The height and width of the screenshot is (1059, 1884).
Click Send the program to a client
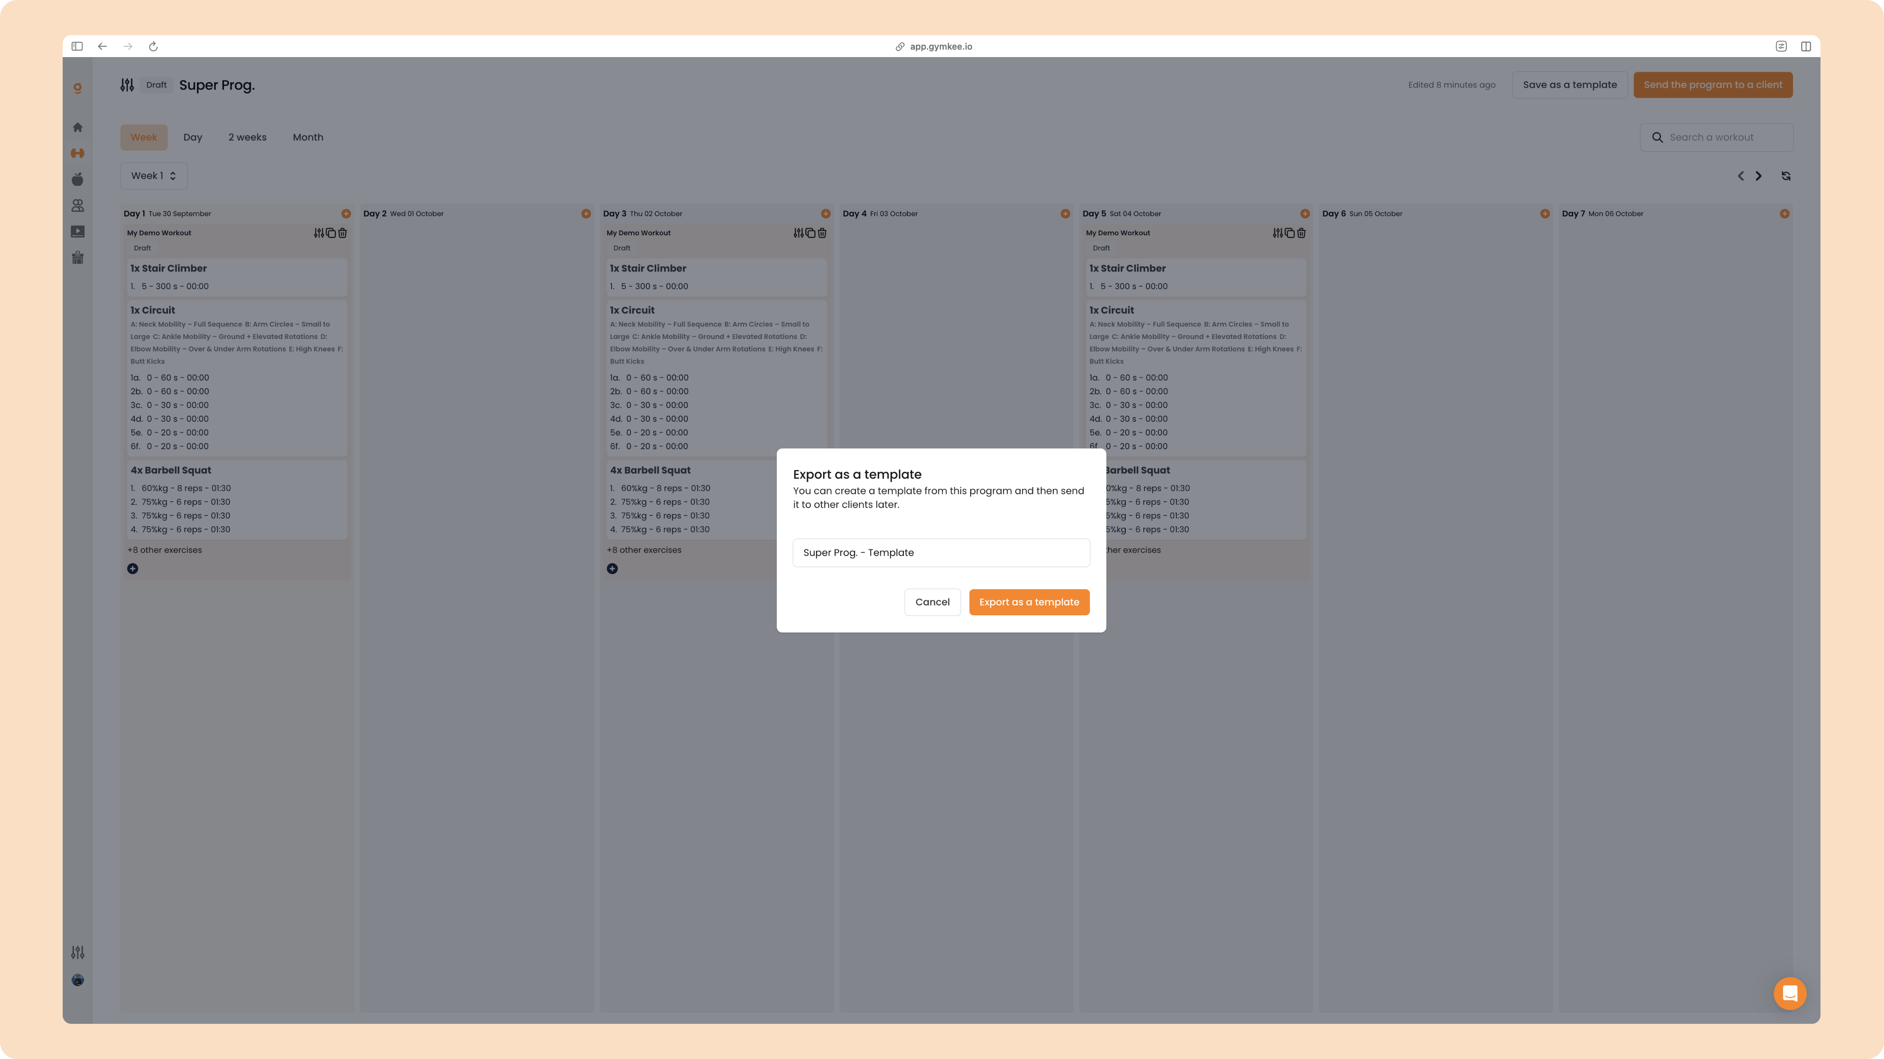1713,85
